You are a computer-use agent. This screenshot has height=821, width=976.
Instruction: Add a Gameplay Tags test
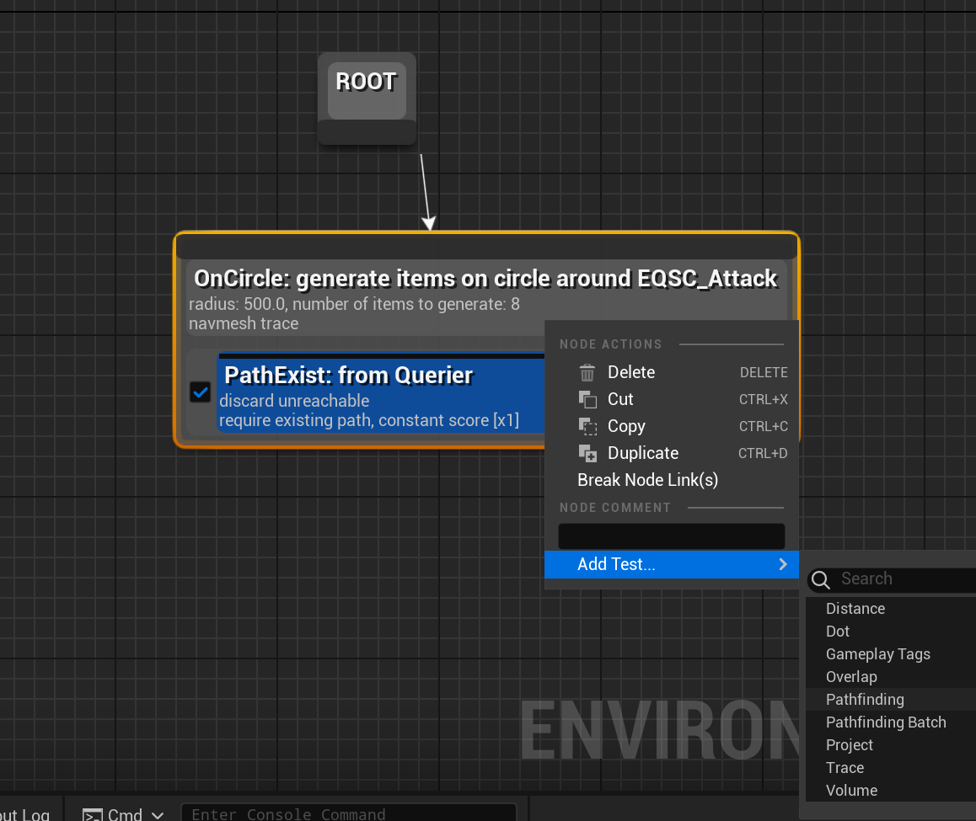click(891, 654)
